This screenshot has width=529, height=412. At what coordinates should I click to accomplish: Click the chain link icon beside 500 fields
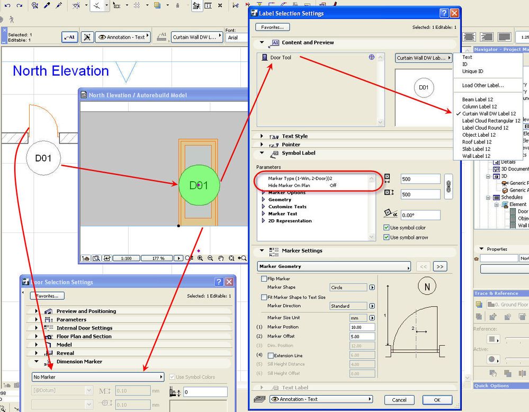pyautogui.click(x=449, y=186)
